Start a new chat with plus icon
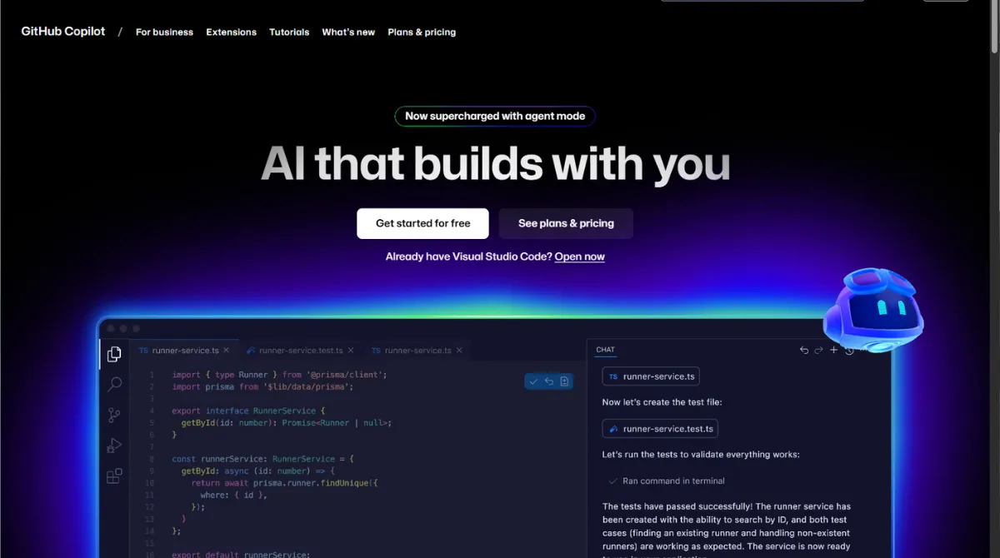The height and width of the screenshot is (558, 1000). tap(833, 350)
